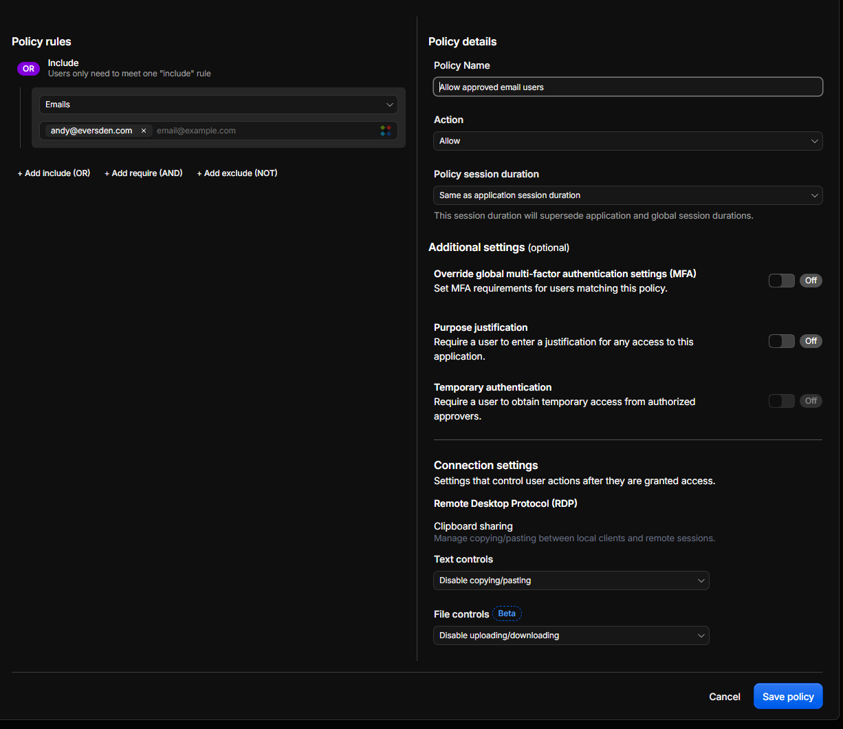This screenshot has height=729, width=843.
Task: Toggle the Temporary authentication switch
Action: point(782,401)
